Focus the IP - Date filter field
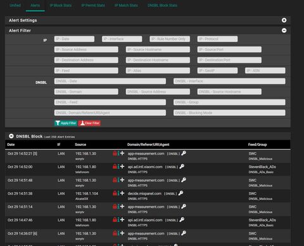The width and height of the screenshot is (304, 246). point(74,39)
